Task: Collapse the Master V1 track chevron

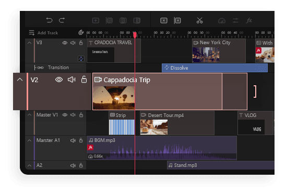Action: 29,115
